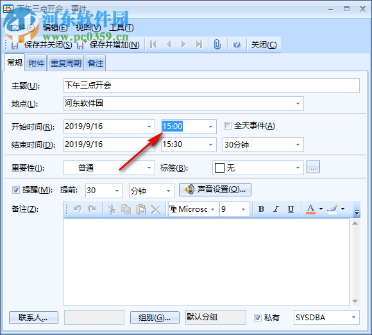Click the 关闭(C) button
The width and height of the screenshot is (372, 335).
coord(264,45)
